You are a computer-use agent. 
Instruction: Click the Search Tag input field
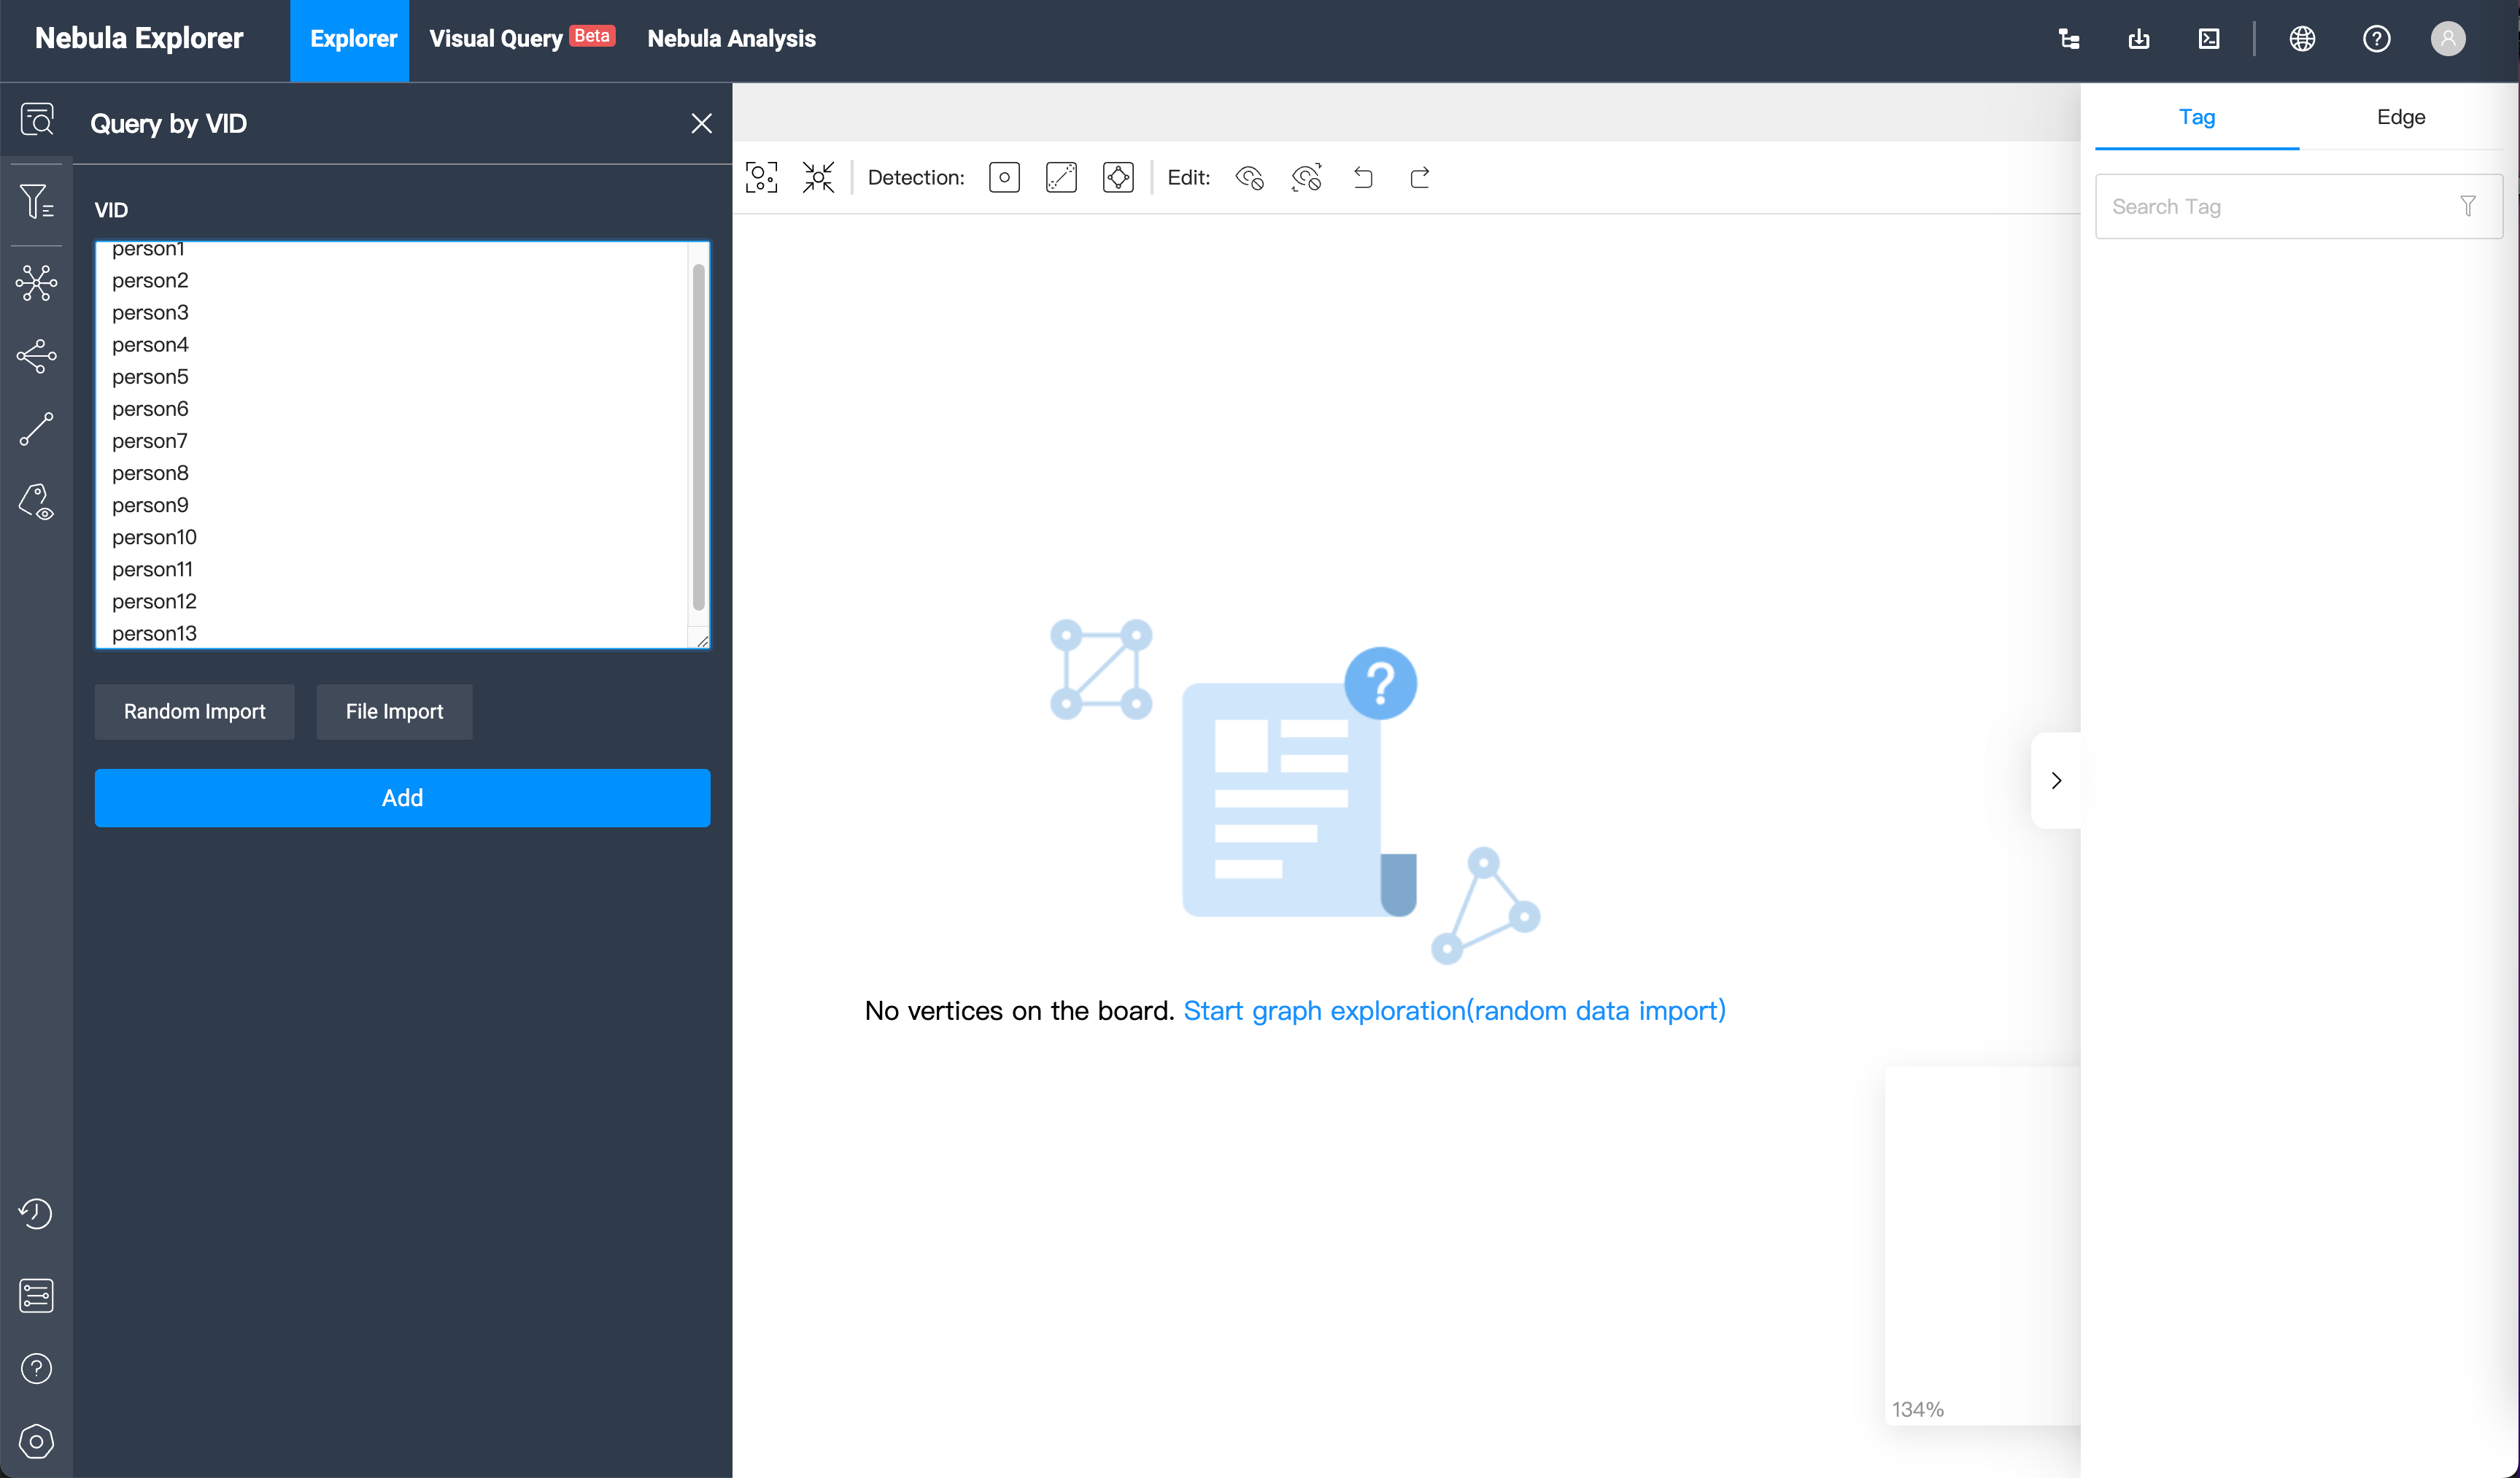[2298, 206]
